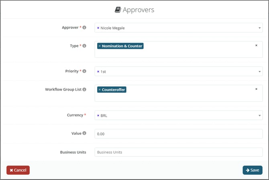The height and width of the screenshot is (180, 269).
Task: Clear all Workflow Group List entries
Action: pos(256,89)
